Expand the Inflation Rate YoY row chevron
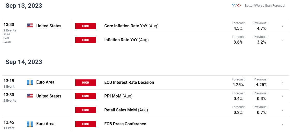Image resolution: width=295 pixels, height=139 pixels. coord(282,40)
